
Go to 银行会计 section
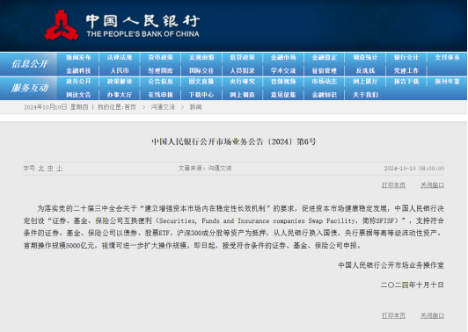pyautogui.click(x=406, y=57)
